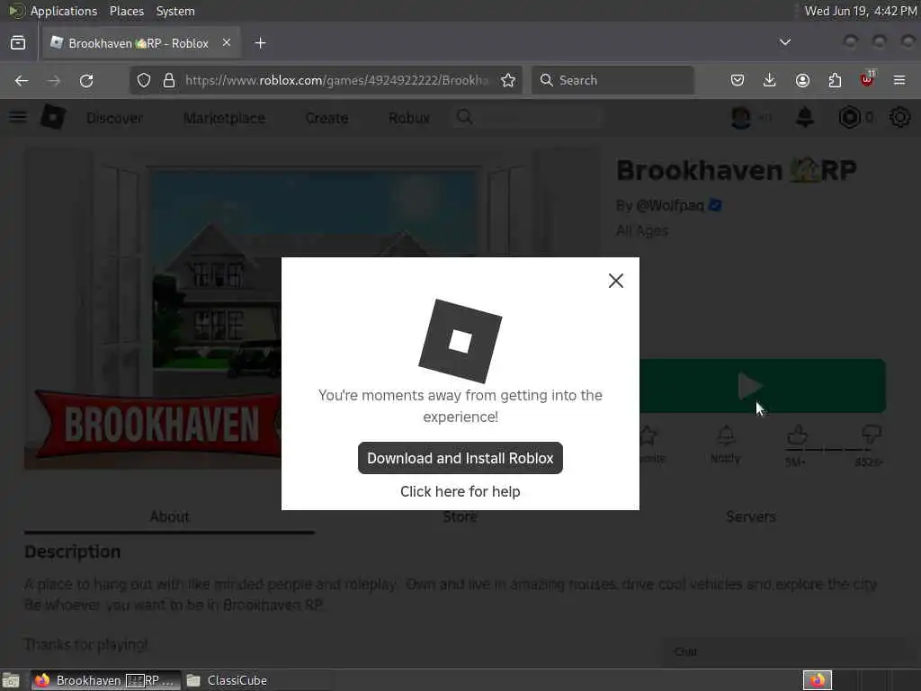The height and width of the screenshot is (691, 921).
Task: Click Download and Install Roblox button
Action: coord(460,458)
